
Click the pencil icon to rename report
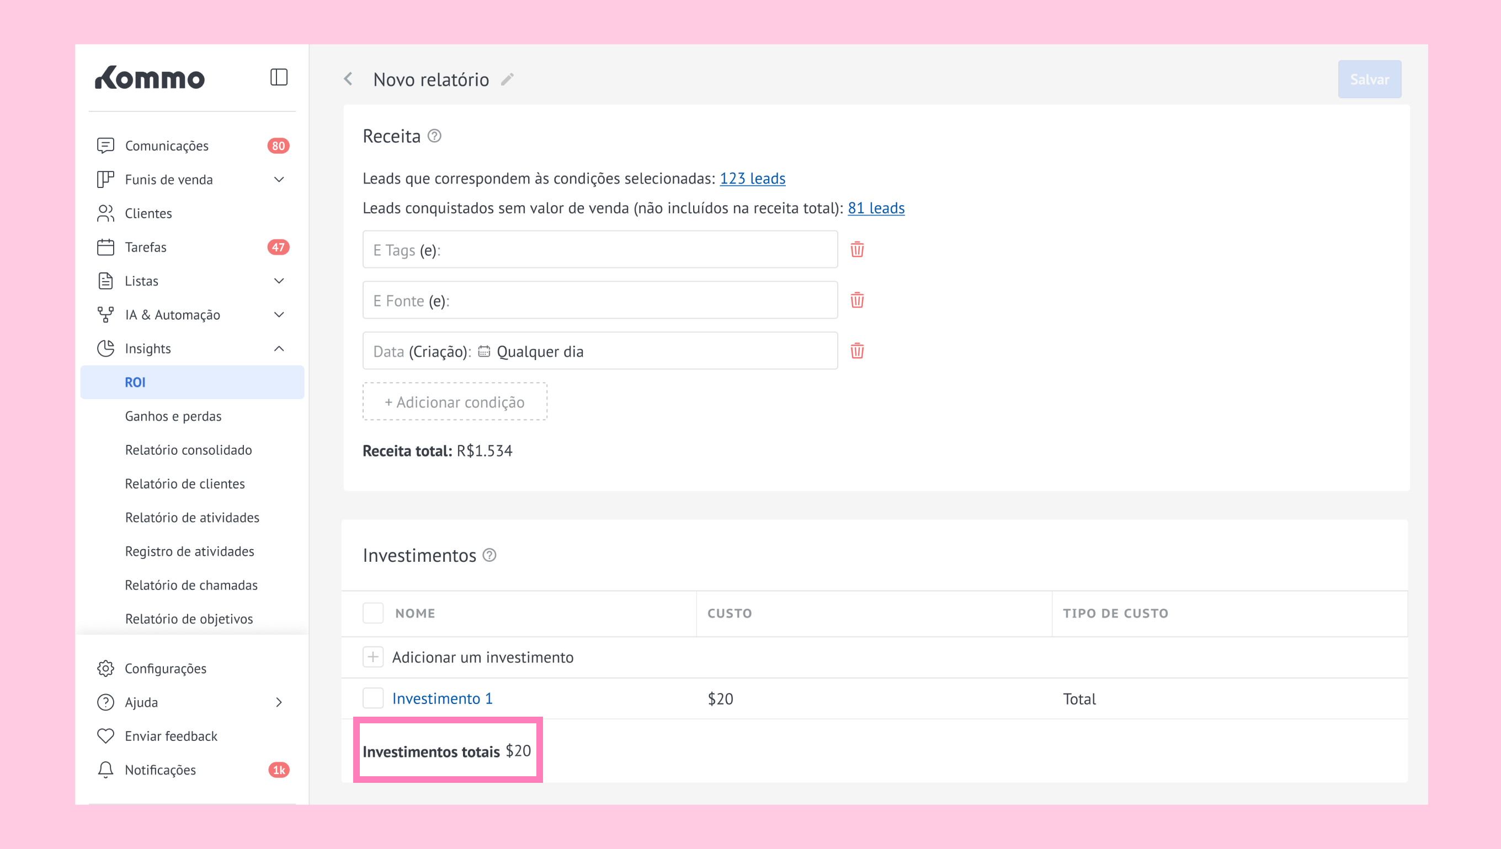coord(507,79)
